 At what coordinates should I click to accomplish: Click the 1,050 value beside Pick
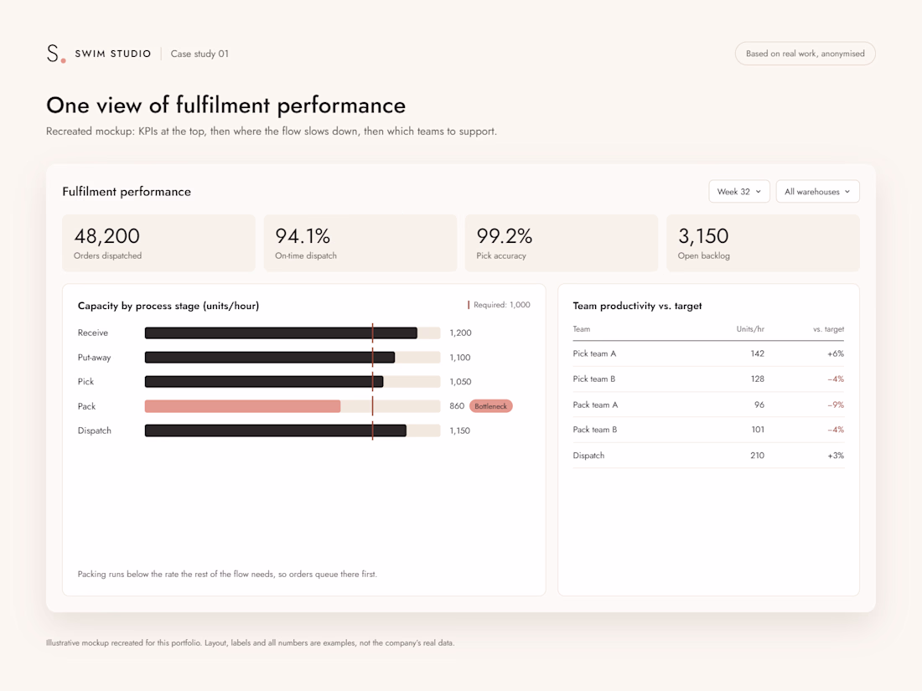tap(460, 382)
